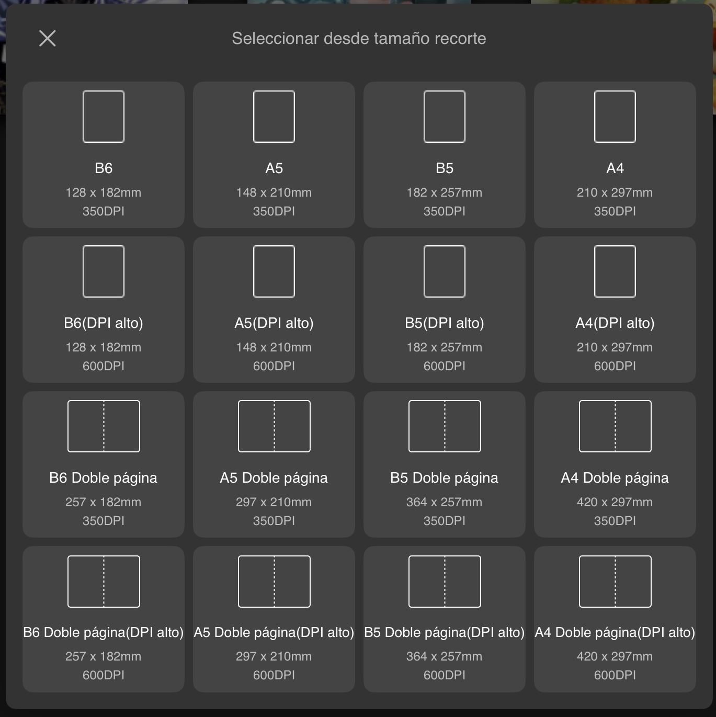This screenshot has height=717, width=716.
Task: Close the canvas size selection dialog
Action: coord(48,38)
